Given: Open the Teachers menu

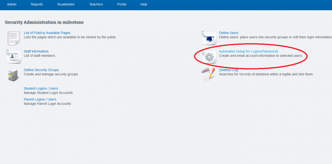Looking at the screenshot, I should [x=96, y=5].
